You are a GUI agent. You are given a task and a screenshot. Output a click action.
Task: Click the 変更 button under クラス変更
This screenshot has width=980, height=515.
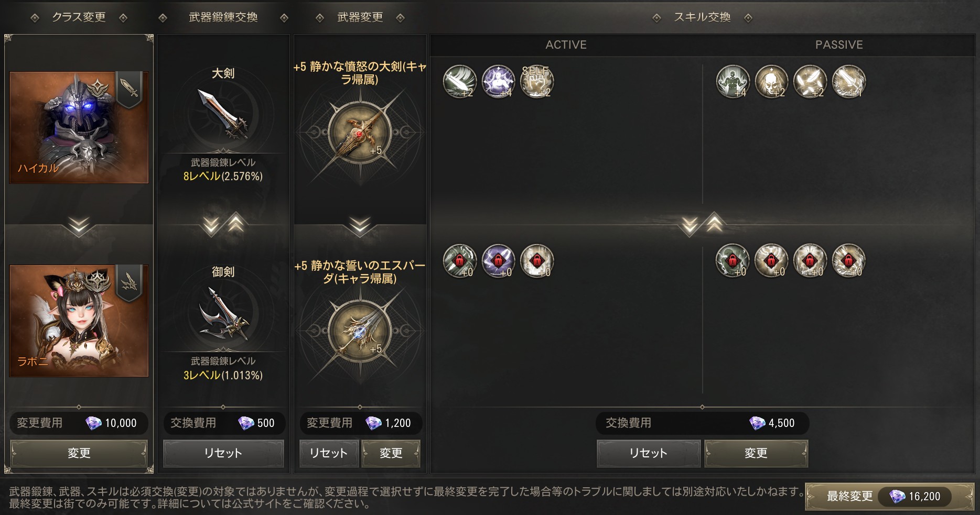[x=79, y=453]
